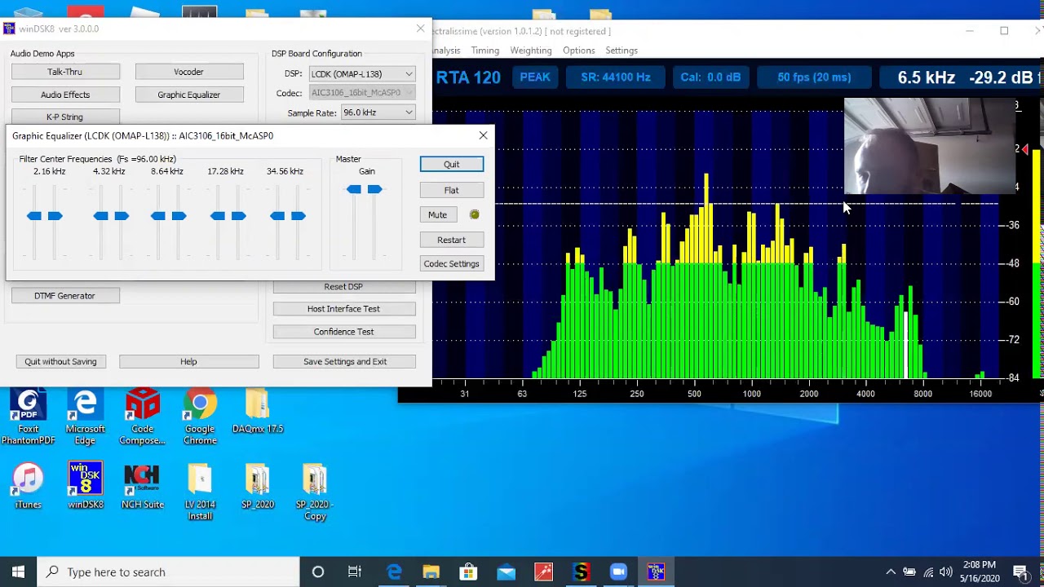The image size is (1044, 587).
Task: Open iTunes desktop icon
Action: click(x=28, y=486)
